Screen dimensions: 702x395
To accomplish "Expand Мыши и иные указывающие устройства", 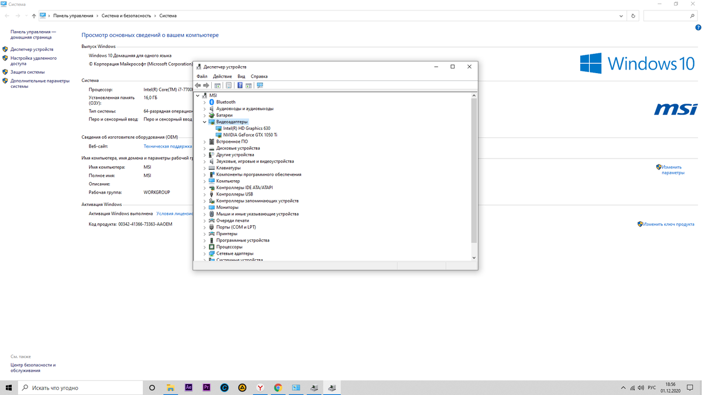I will click(x=205, y=214).
